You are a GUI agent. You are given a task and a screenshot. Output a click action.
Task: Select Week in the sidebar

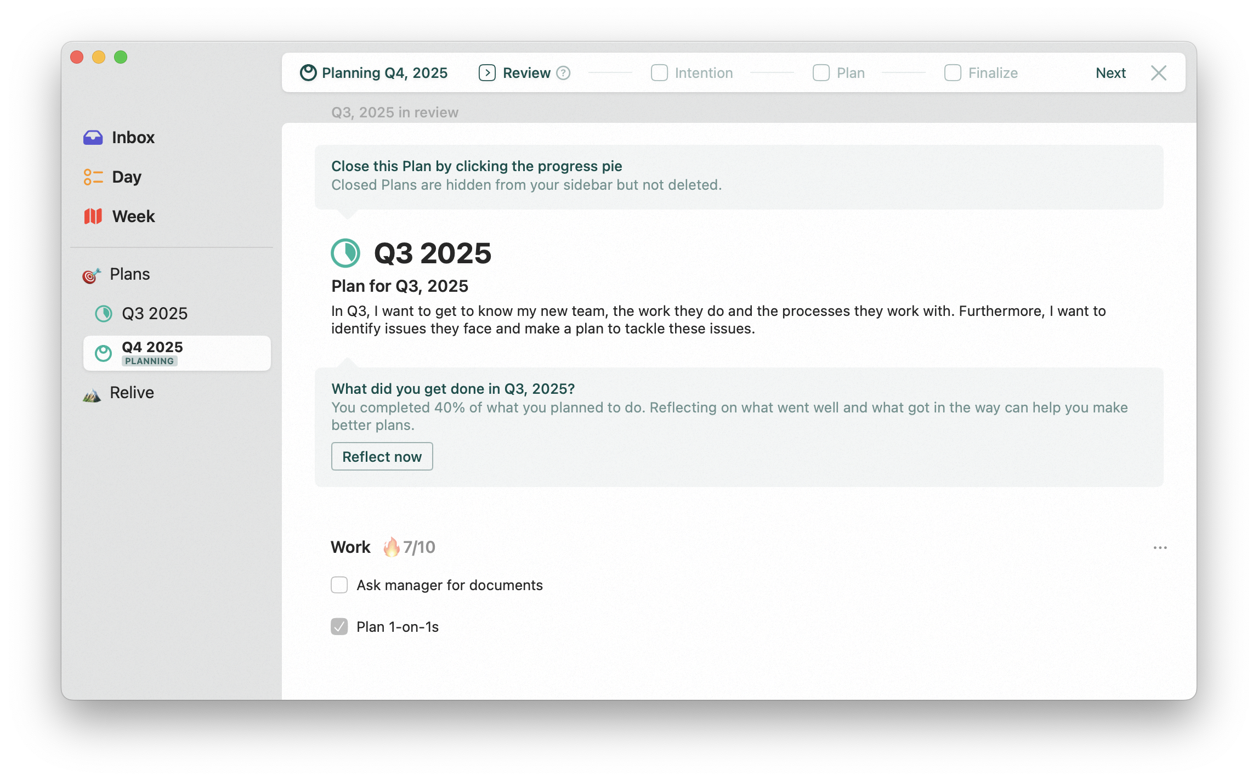click(x=133, y=216)
